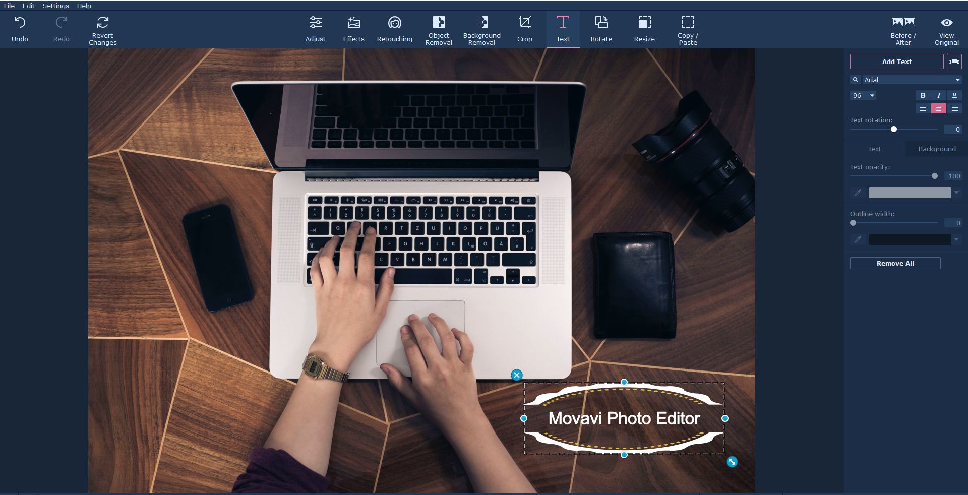
Task: Align text to the left
Action: [x=923, y=108]
